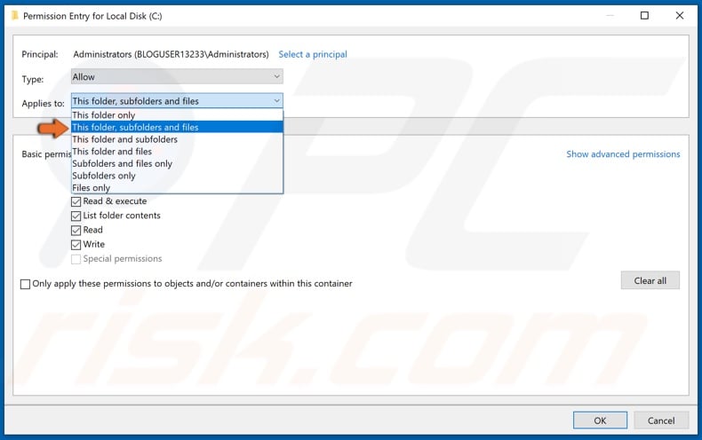
Task: Uncheck the Read & execute permission
Action: click(x=76, y=201)
